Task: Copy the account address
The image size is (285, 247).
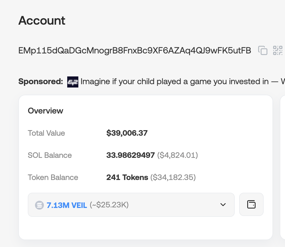Action: (x=262, y=50)
